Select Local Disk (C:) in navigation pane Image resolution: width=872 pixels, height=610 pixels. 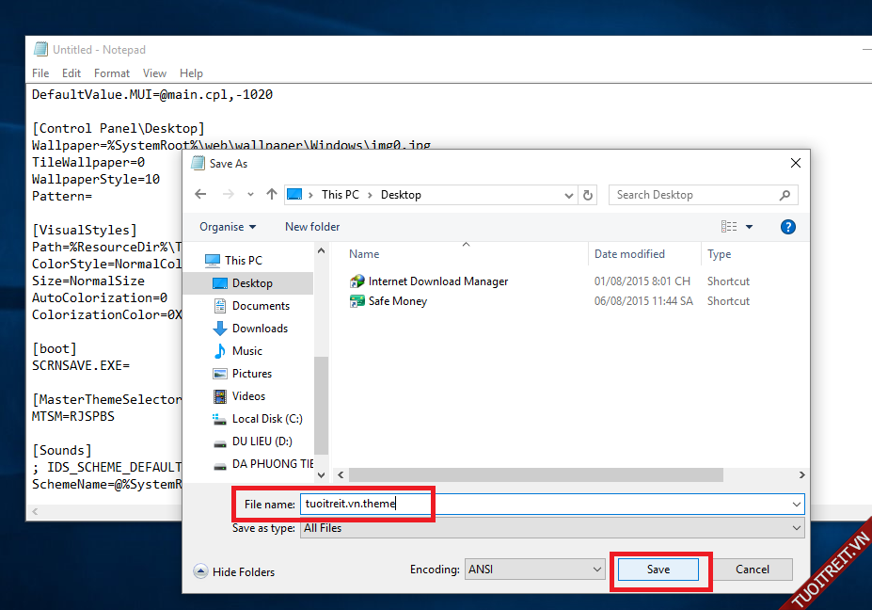tap(266, 419)
